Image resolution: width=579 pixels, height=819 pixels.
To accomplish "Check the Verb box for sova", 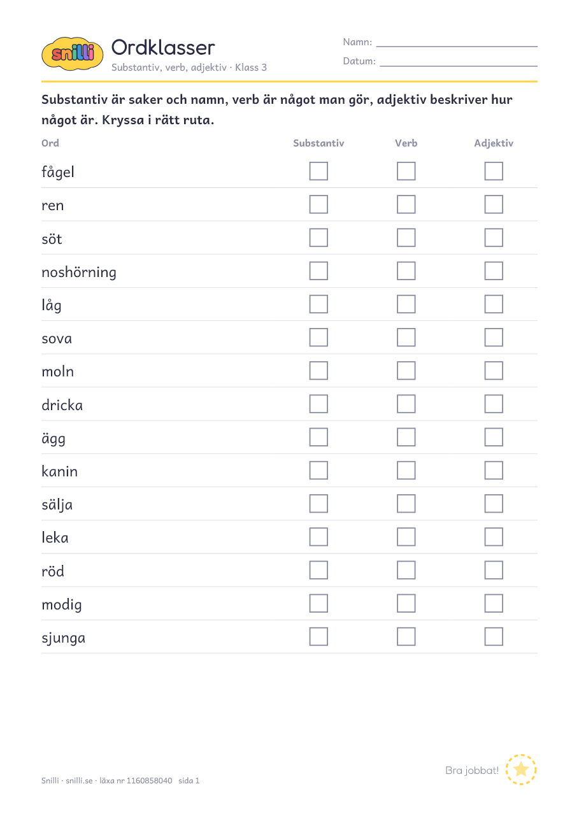I will (406, 338).
